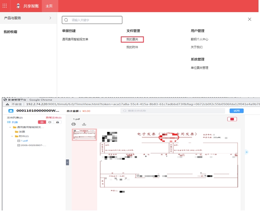Open 我的票夹 menu item
The height and width of the screenshot is (212, 260).
coord(132,39)
